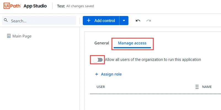Switch to the General tab

(x=102, y=43)
